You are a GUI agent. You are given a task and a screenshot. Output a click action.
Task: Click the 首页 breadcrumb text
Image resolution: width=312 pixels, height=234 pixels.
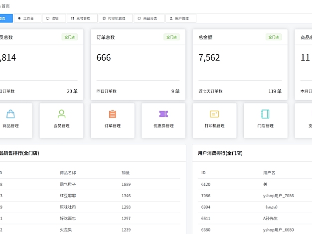[x=5, y=6]
